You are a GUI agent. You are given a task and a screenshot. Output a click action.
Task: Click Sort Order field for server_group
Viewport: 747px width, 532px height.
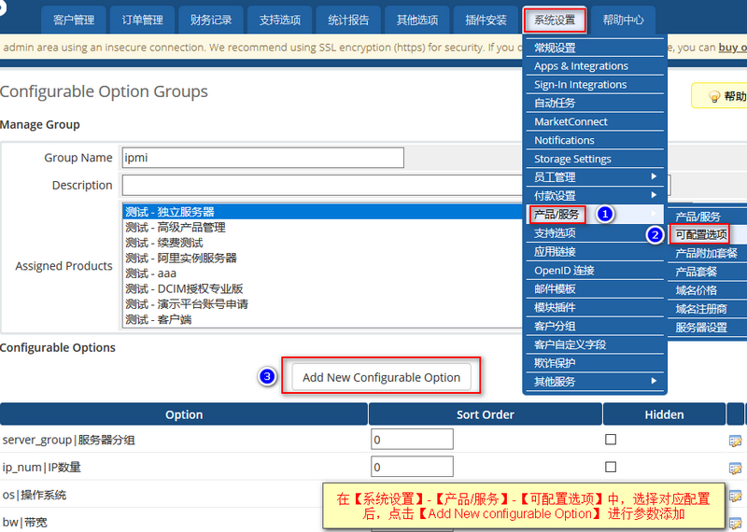click(x=412, y=439)
